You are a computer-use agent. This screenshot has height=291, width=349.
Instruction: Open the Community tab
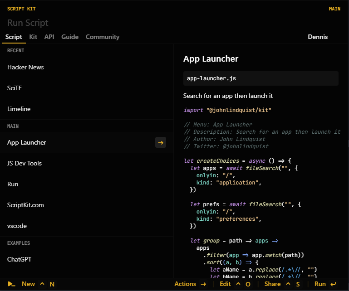103,37
